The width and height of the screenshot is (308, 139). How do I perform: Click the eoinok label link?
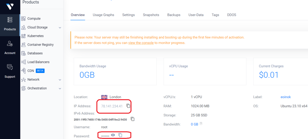pos(286,97)
